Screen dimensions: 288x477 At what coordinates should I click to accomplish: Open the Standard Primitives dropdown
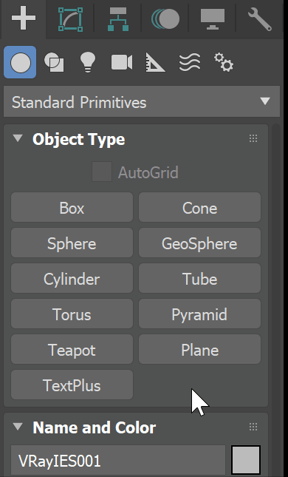[142, 101]
